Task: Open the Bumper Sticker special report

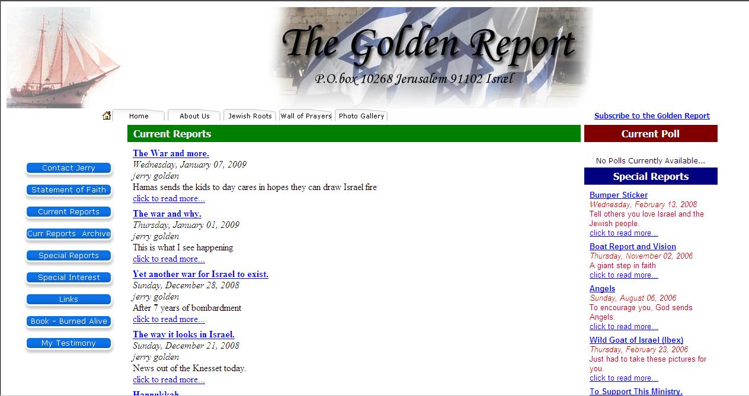Action: click(619, 195)
